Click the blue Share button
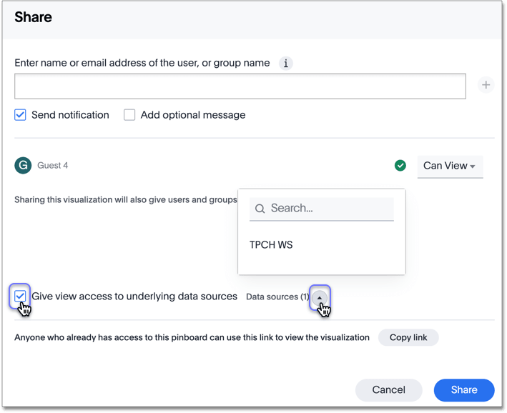Viewport: 507px width, 413px height. point(463,389)
